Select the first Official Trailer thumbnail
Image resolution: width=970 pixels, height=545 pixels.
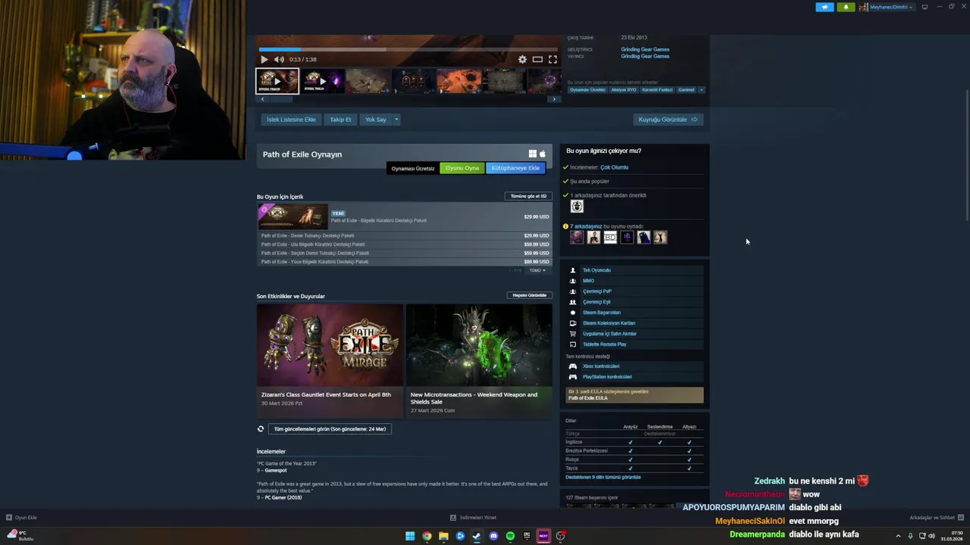tap(277, 81)
